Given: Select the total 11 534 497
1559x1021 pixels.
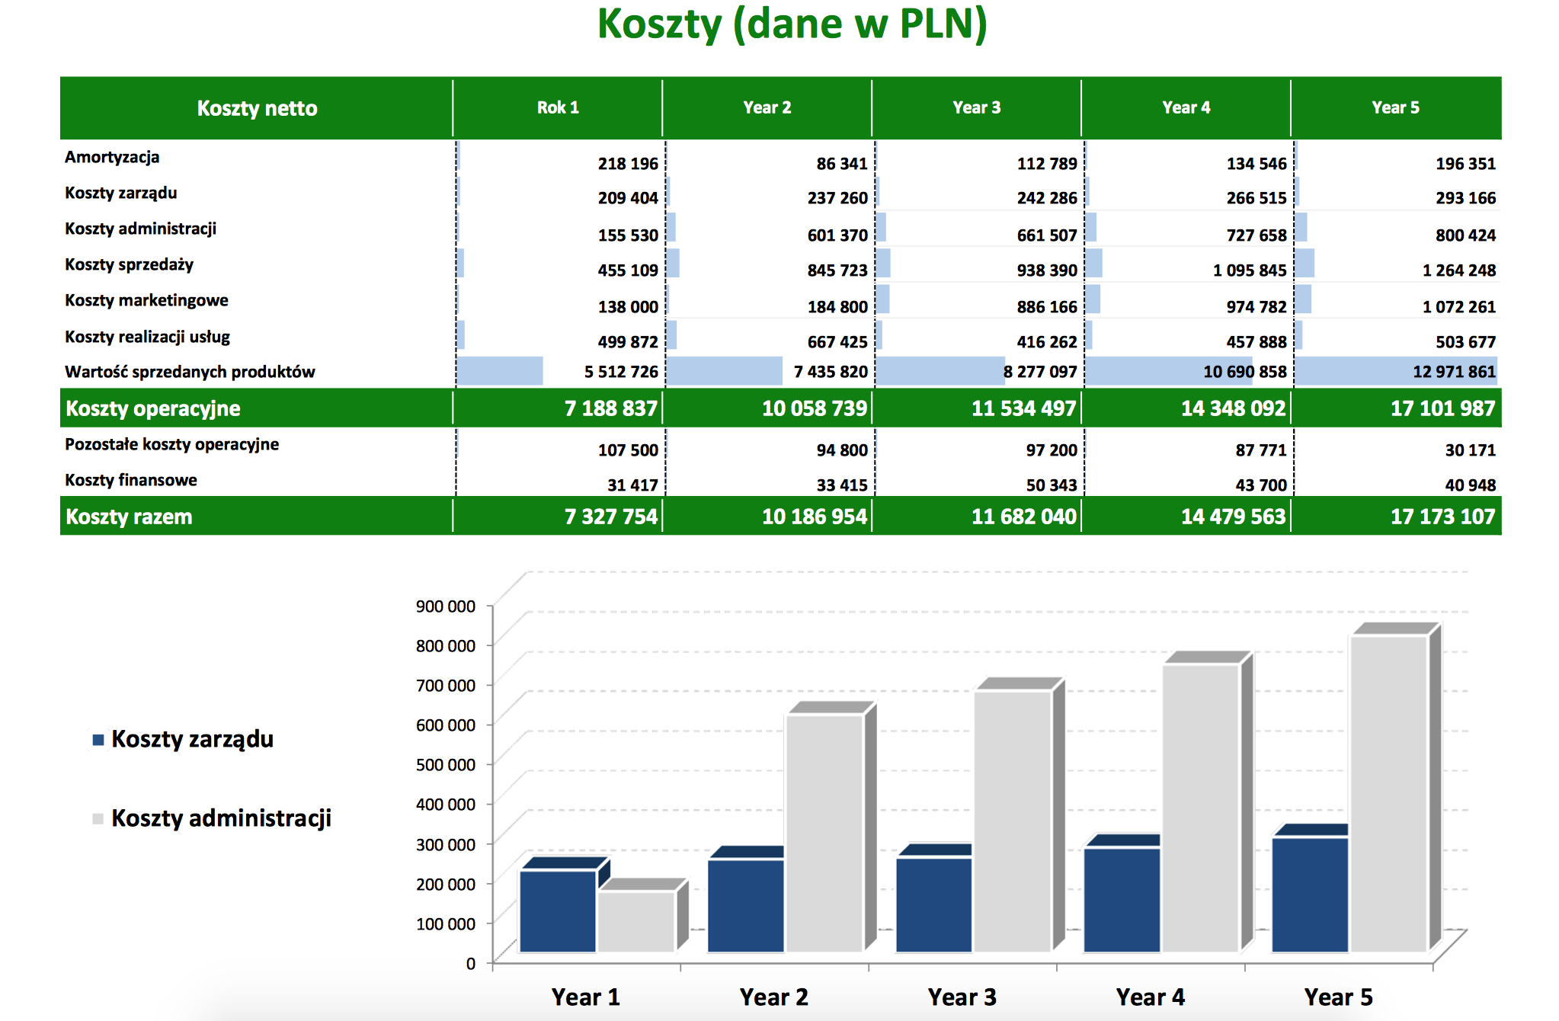Looking at the screenshot, I should point(1024,408).
